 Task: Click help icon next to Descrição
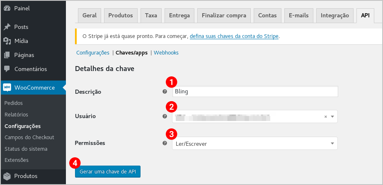[x=165, y=92]
